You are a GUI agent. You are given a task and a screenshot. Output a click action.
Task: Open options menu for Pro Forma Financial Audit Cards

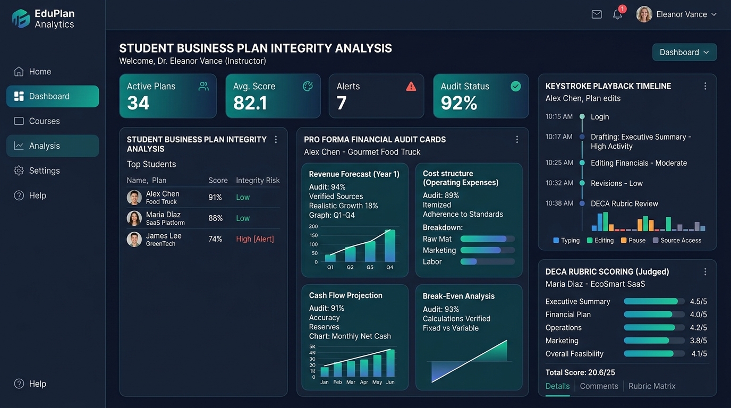[x=517, y=139]
